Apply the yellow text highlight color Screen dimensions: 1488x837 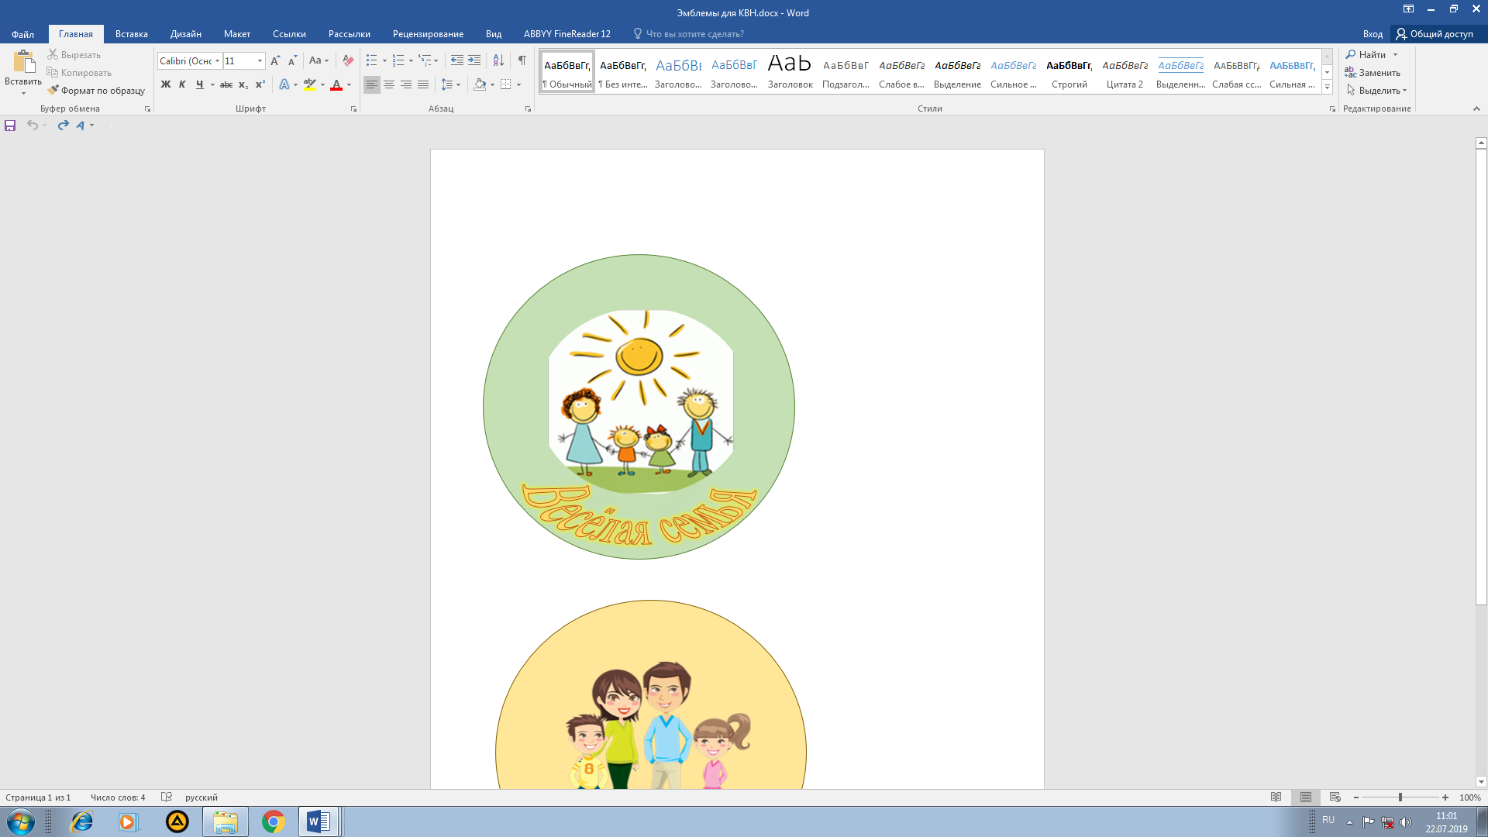pos(310,84)
